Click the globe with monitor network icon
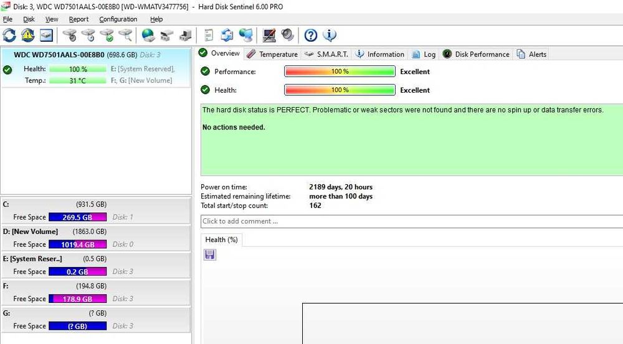623x344 pixels. click(x=246, y=35)
